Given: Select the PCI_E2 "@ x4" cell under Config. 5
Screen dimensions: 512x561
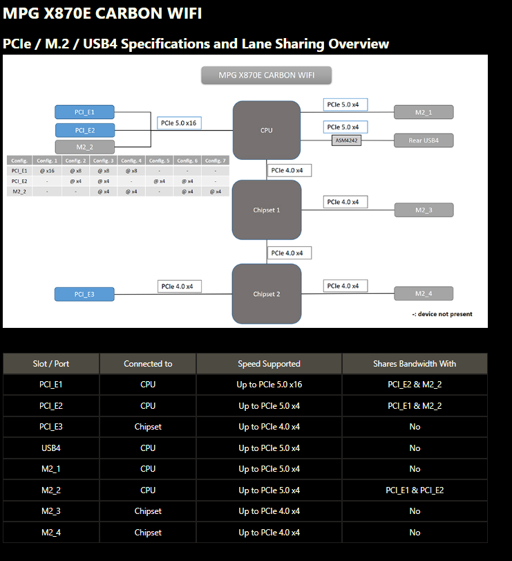Looking at the screenshot, I should 160,181.
